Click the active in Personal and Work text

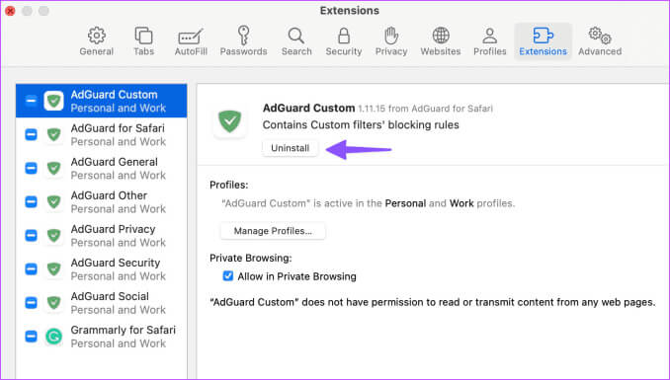368,203
